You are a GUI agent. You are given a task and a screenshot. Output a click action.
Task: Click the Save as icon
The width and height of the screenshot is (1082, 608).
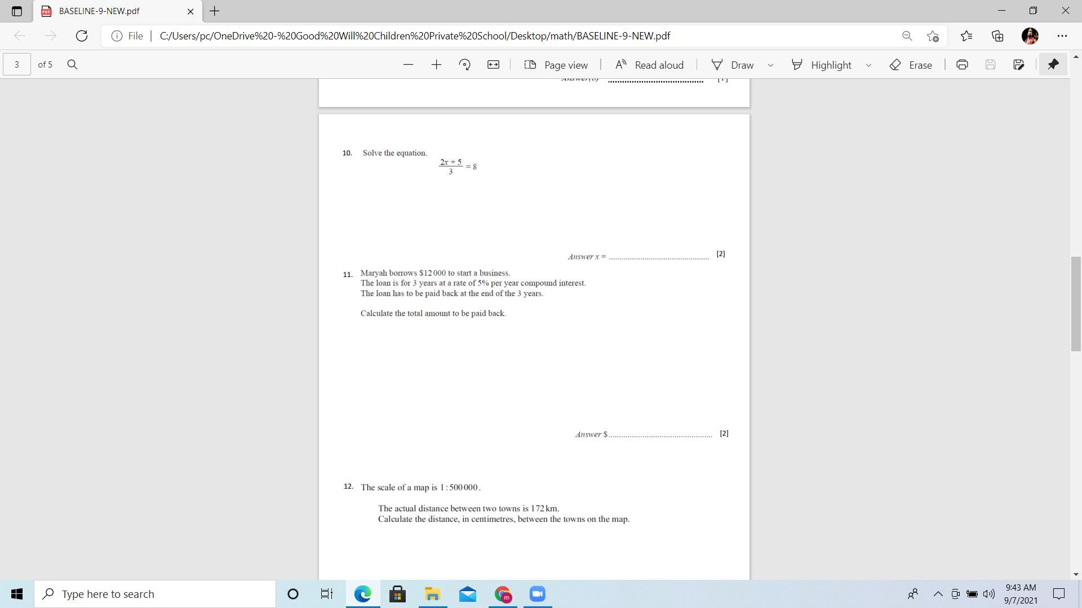coord(1018,65)
